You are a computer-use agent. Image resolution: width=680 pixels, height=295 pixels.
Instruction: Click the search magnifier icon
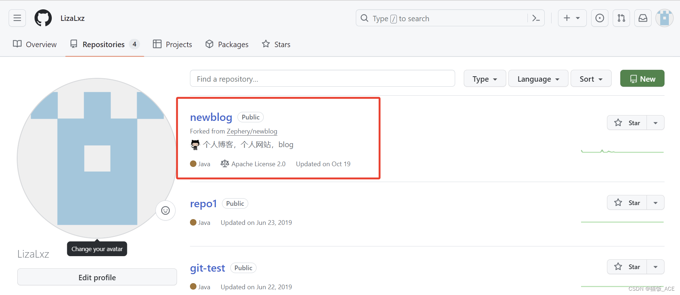pyautogui.click(x=364, y=18)
